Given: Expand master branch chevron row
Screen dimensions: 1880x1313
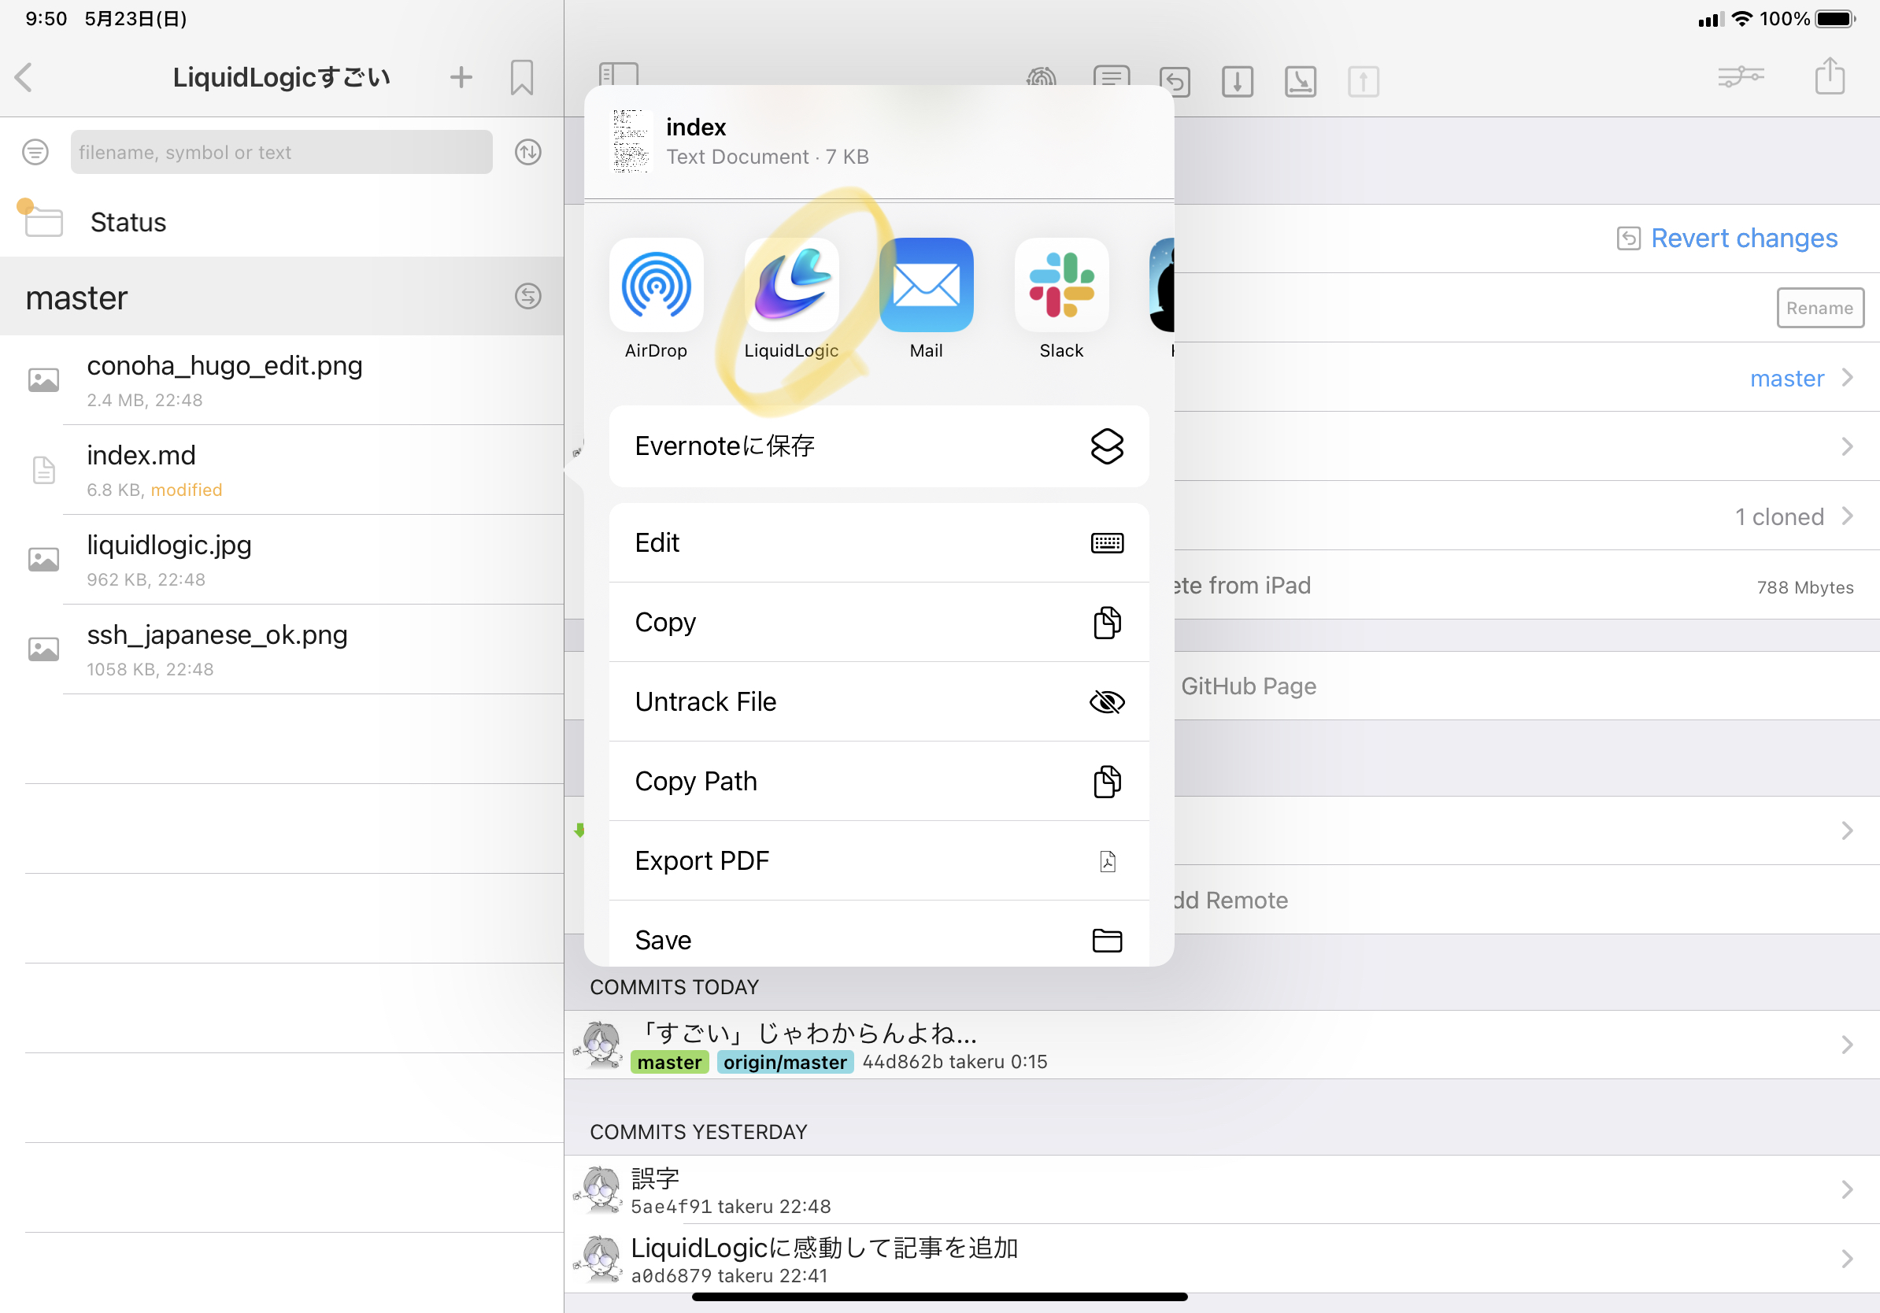Looking at the screenshot, I should click(1846, 378).
